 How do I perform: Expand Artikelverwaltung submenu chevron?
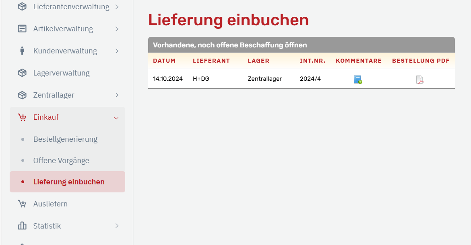pyautogui.click(x=117, y=29)
